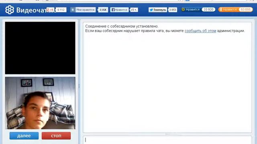
Task: Open the 'сообщить об этом' report link
Action: (x=200, y=31)
